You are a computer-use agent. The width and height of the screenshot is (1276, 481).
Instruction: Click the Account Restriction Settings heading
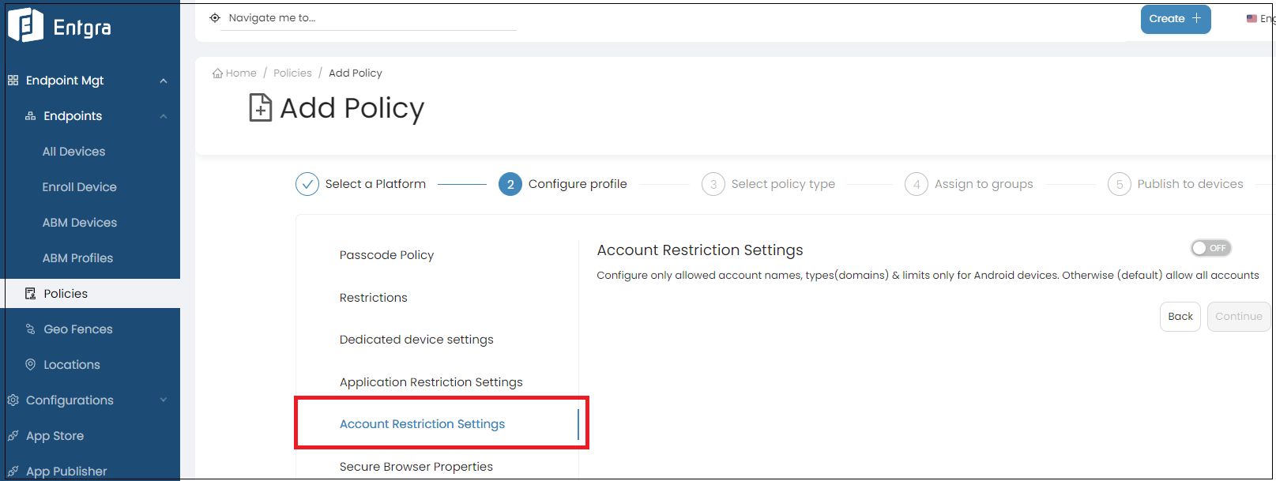(x=700, y=250)
